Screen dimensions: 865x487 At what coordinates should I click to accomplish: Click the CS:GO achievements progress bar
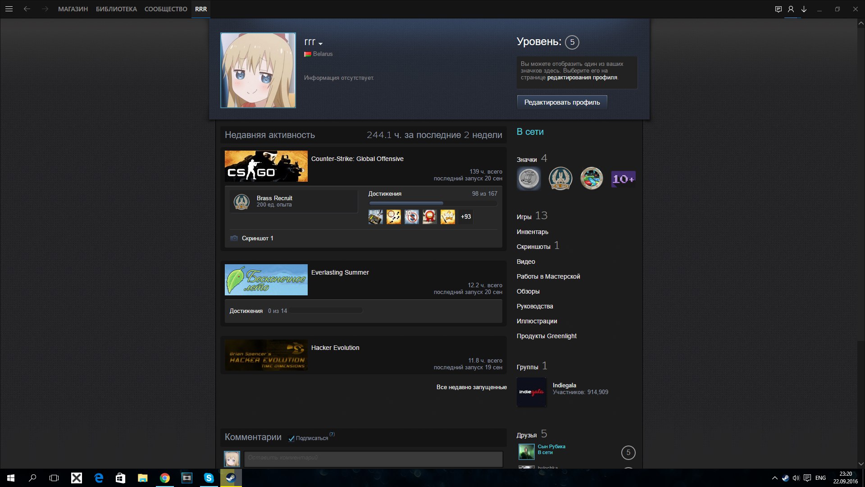432,203
